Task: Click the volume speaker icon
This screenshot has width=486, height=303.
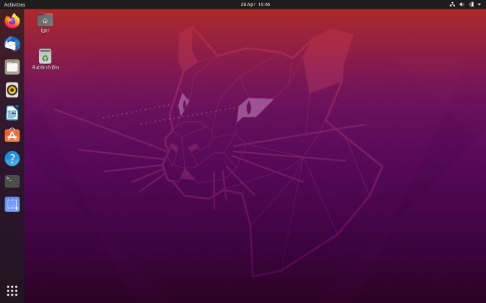Action: coord(462,4)
